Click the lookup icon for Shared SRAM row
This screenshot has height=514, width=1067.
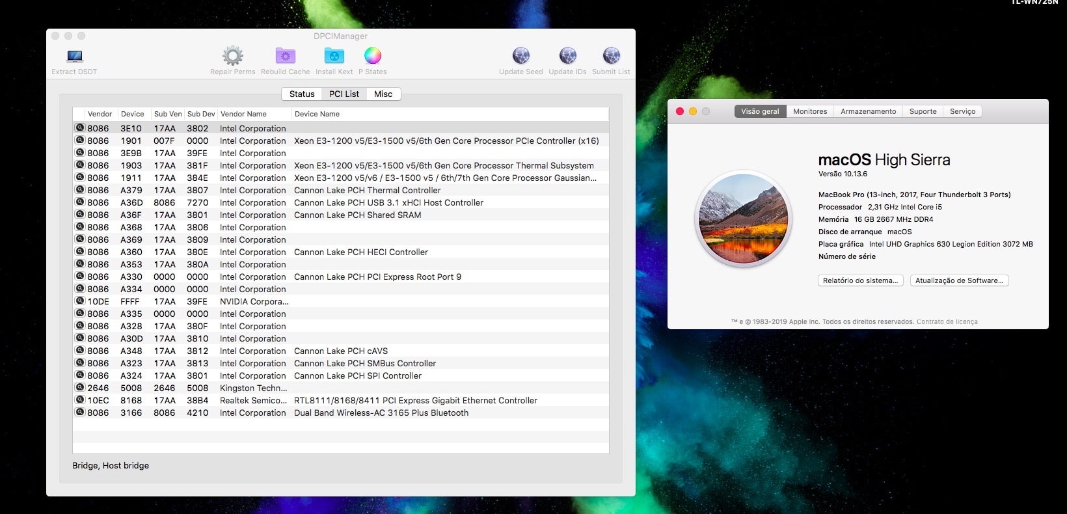(x=80, y=215)
